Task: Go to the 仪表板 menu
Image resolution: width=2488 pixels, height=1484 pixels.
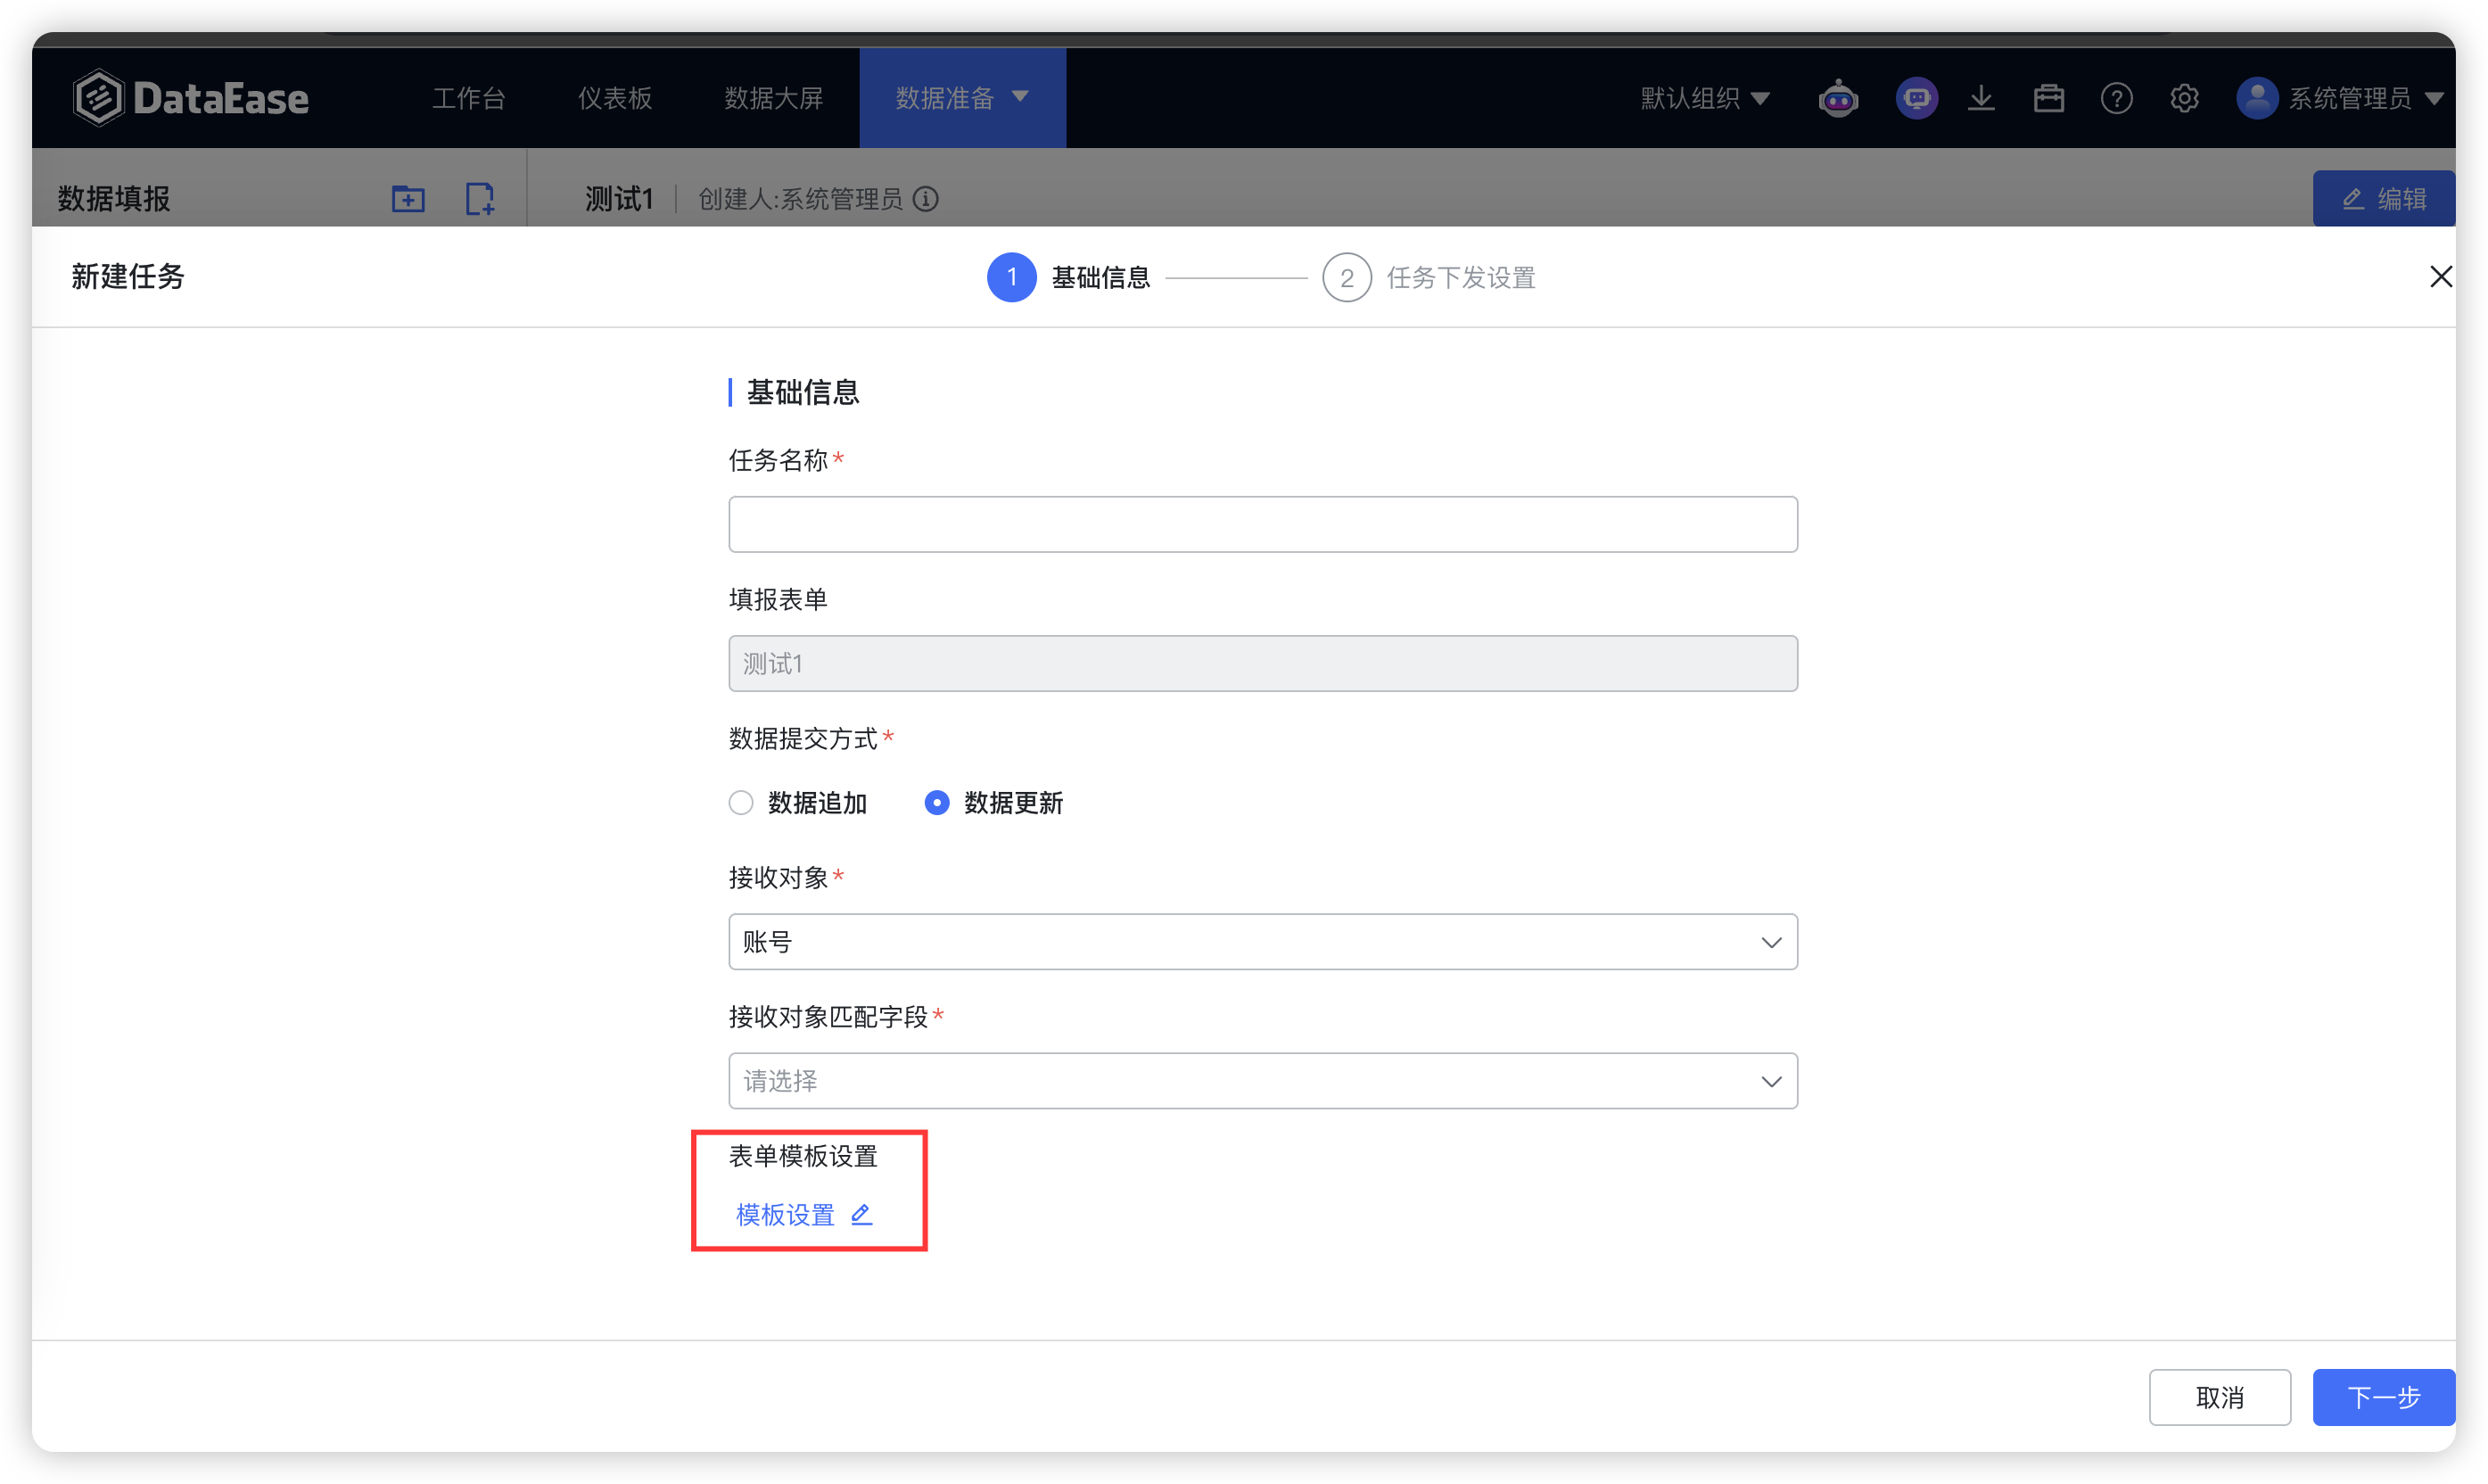Action: (x=614, y=98)
